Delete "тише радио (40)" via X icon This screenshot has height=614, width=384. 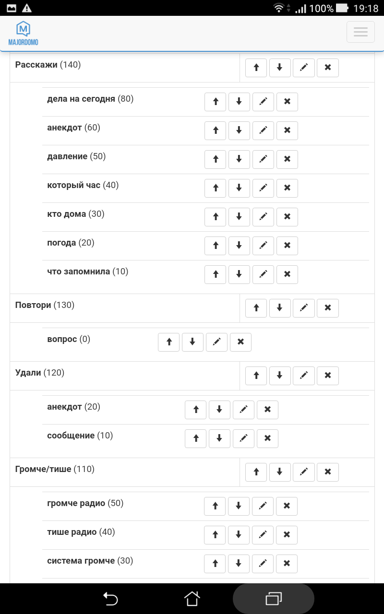[287, 535]
